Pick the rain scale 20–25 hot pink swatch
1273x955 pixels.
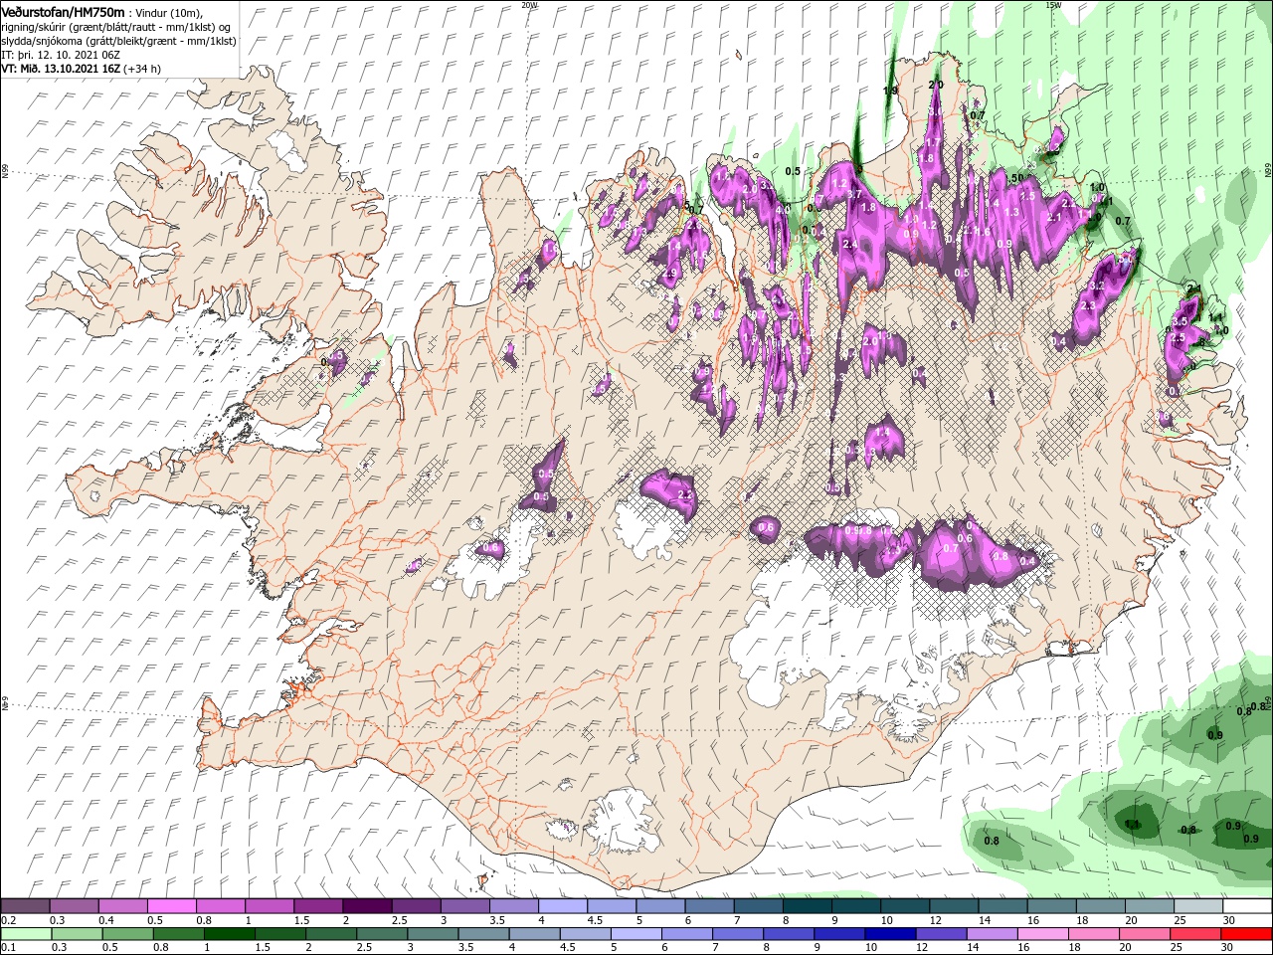pos(1145,934)
